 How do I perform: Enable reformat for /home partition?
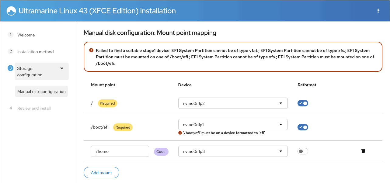click(x=303, y=151)
